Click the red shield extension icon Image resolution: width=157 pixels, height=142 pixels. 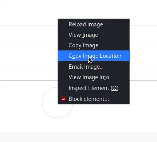click(63, 99)
